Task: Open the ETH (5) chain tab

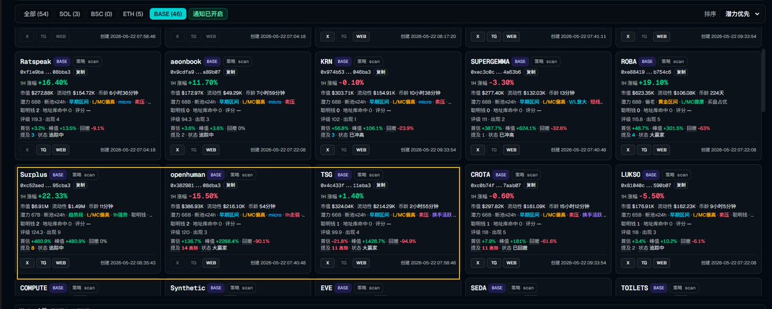Action: tap(132, 13)
